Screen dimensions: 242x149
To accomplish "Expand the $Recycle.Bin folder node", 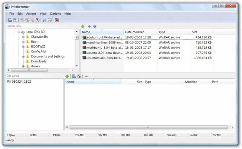I will coord(24,37).
